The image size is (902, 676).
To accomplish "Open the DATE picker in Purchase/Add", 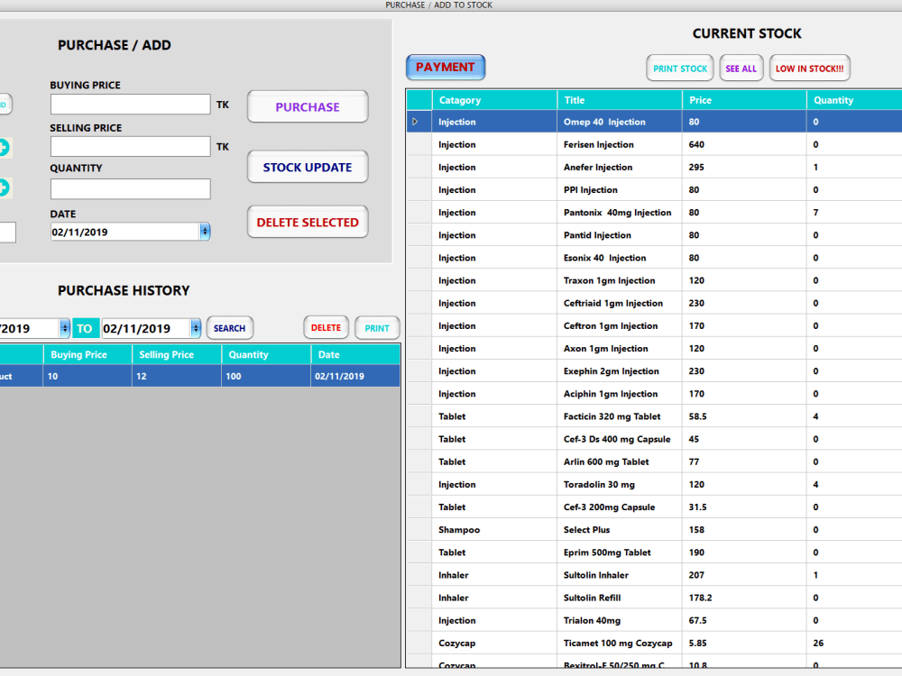I will (205, 232).
